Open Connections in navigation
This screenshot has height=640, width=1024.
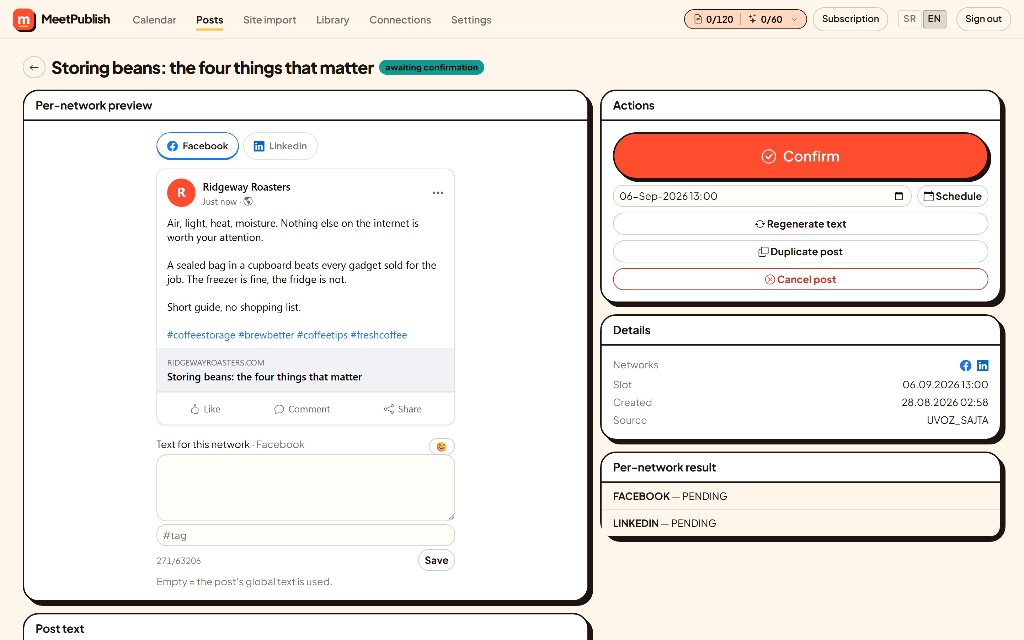point(400,20)
